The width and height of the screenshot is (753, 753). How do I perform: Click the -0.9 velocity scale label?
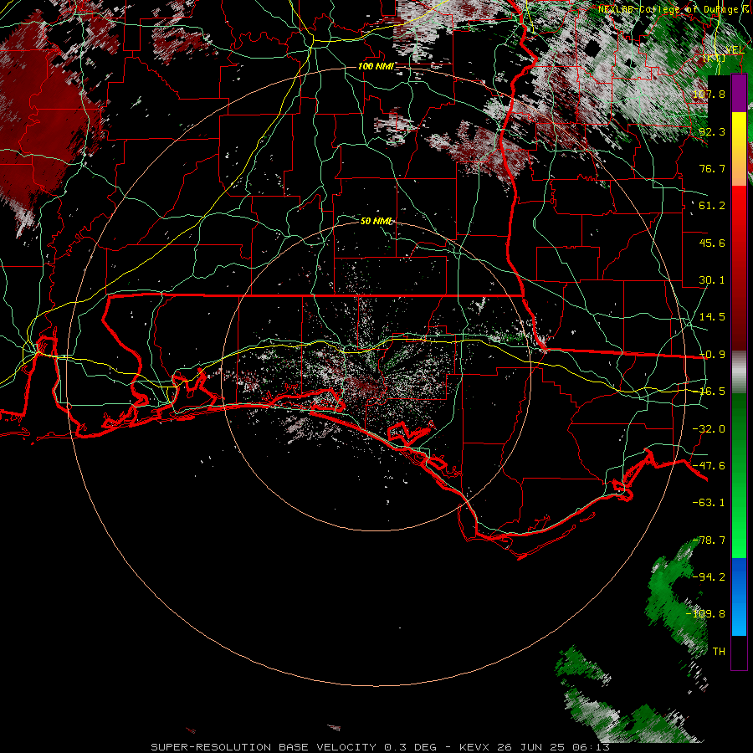(712, 355)
